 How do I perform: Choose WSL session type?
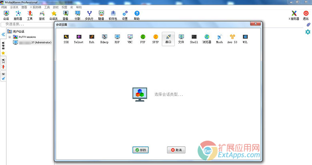245,39
